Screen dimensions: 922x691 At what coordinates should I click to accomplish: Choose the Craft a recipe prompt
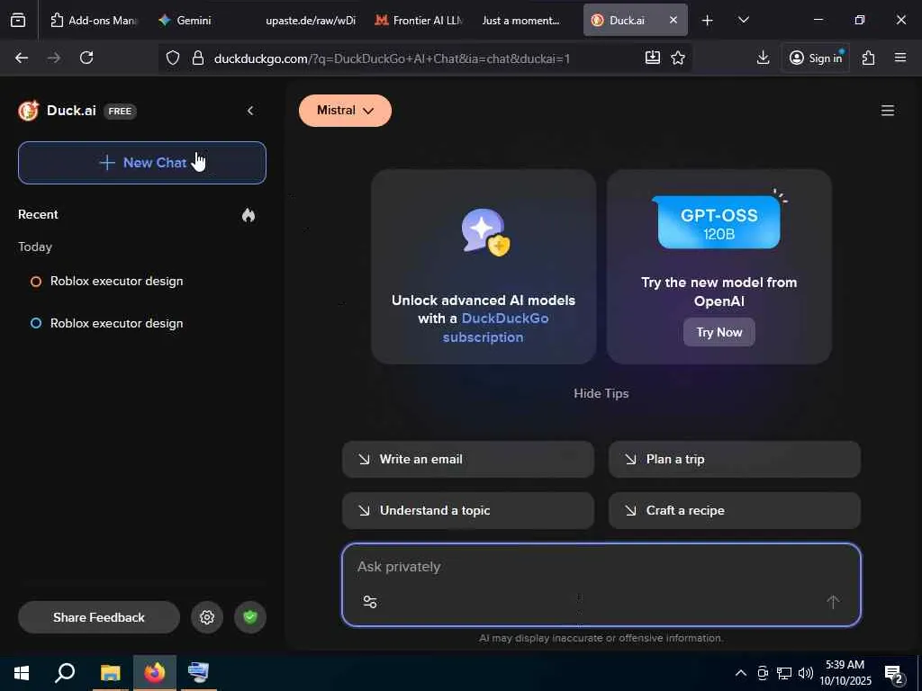pos(735,510)
